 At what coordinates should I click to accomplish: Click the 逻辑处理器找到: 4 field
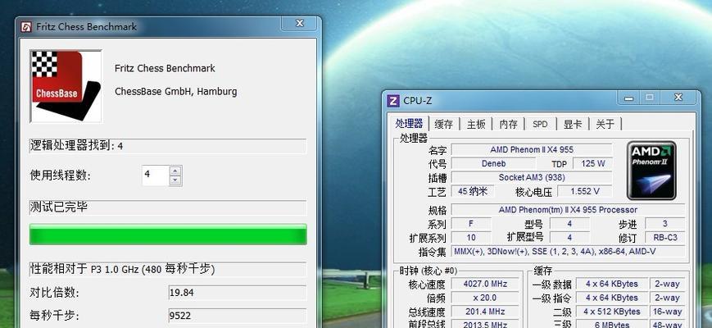[x=168, y=146]
